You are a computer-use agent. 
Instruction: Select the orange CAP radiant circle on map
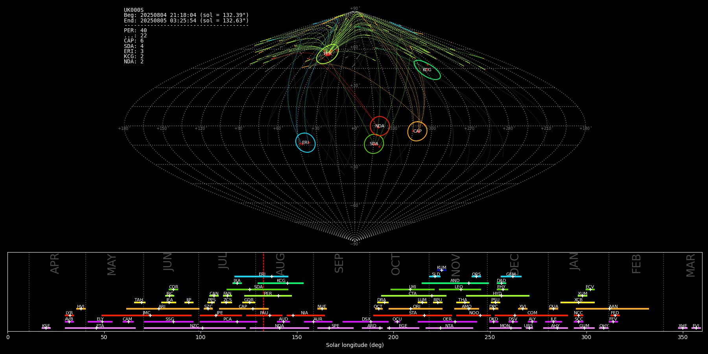[x=417, y=131]
